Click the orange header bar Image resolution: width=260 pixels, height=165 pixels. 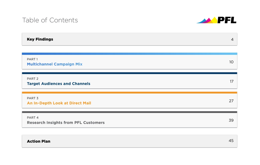[129, 93]
